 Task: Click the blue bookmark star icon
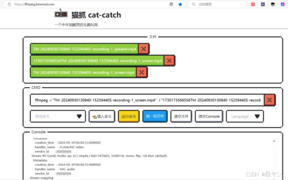(180, 4)
